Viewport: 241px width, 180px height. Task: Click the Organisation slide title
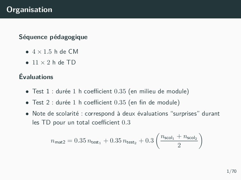pos(29,10)
